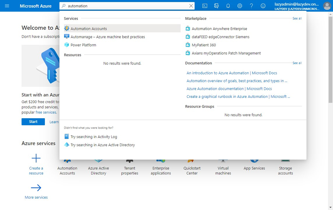Open portal settings gear
The height and width of the screenshot is (210, 333).
point(240,6)
